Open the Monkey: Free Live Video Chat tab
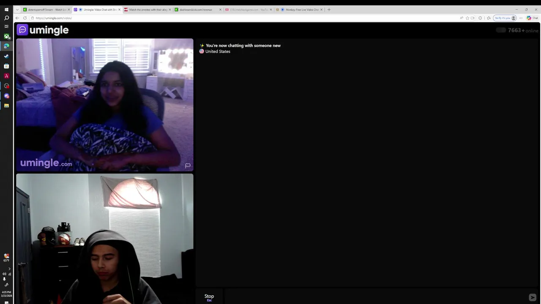 [x=299, y=10]
